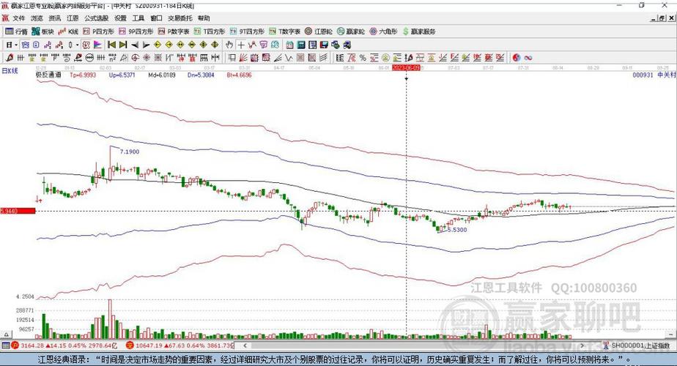Open the 板块 sector view
677x366 pixels.
[x=42, y=31]
